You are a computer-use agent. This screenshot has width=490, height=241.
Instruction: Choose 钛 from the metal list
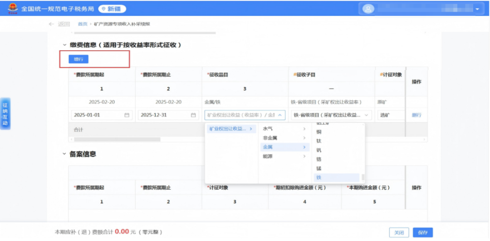point(337,141)
